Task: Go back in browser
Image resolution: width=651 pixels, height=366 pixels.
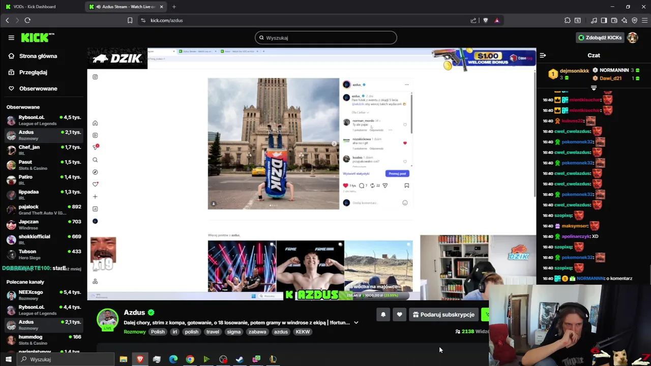Action: pyautogui.click(x=7, y=20)
